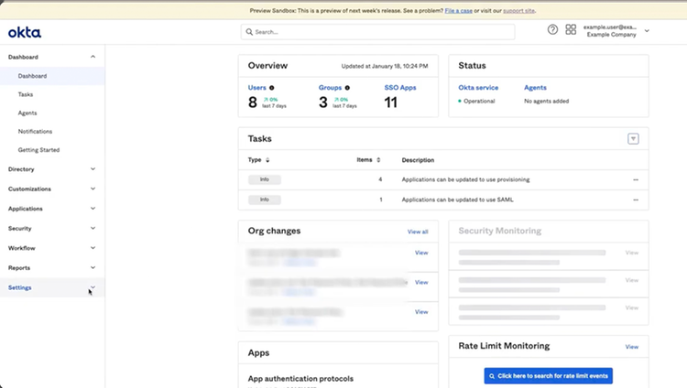Viewport: 687px width, 388px height.
Task: Click the File a case link
Action: click(x=458, y=10)
